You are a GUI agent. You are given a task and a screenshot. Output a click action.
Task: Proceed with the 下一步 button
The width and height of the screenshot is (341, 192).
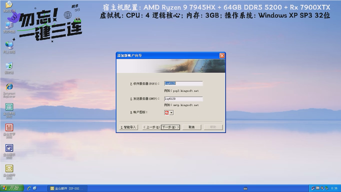click(x=170, y=127)
